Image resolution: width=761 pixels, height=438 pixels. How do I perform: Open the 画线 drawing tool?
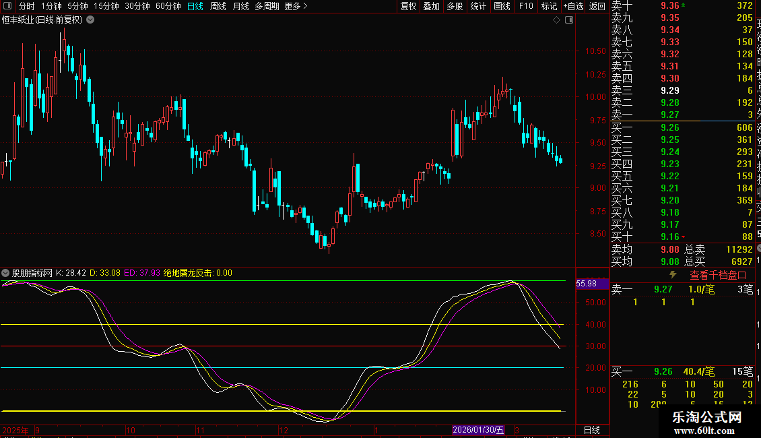pos(502,6)
